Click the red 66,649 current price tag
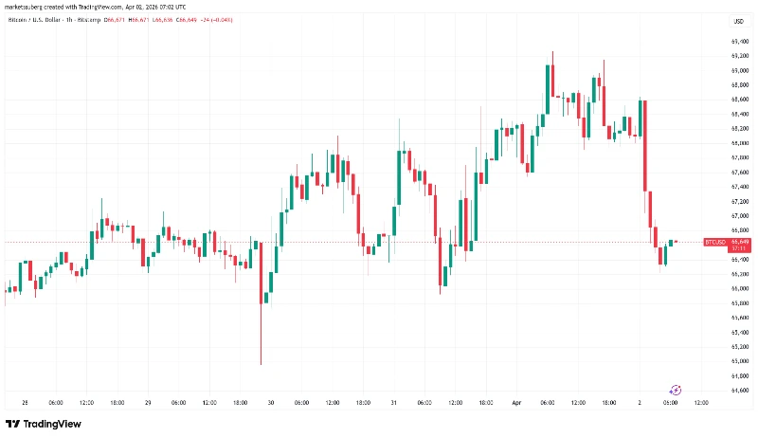The height and width of the screenshot is (438, 758). click(741, 243)
